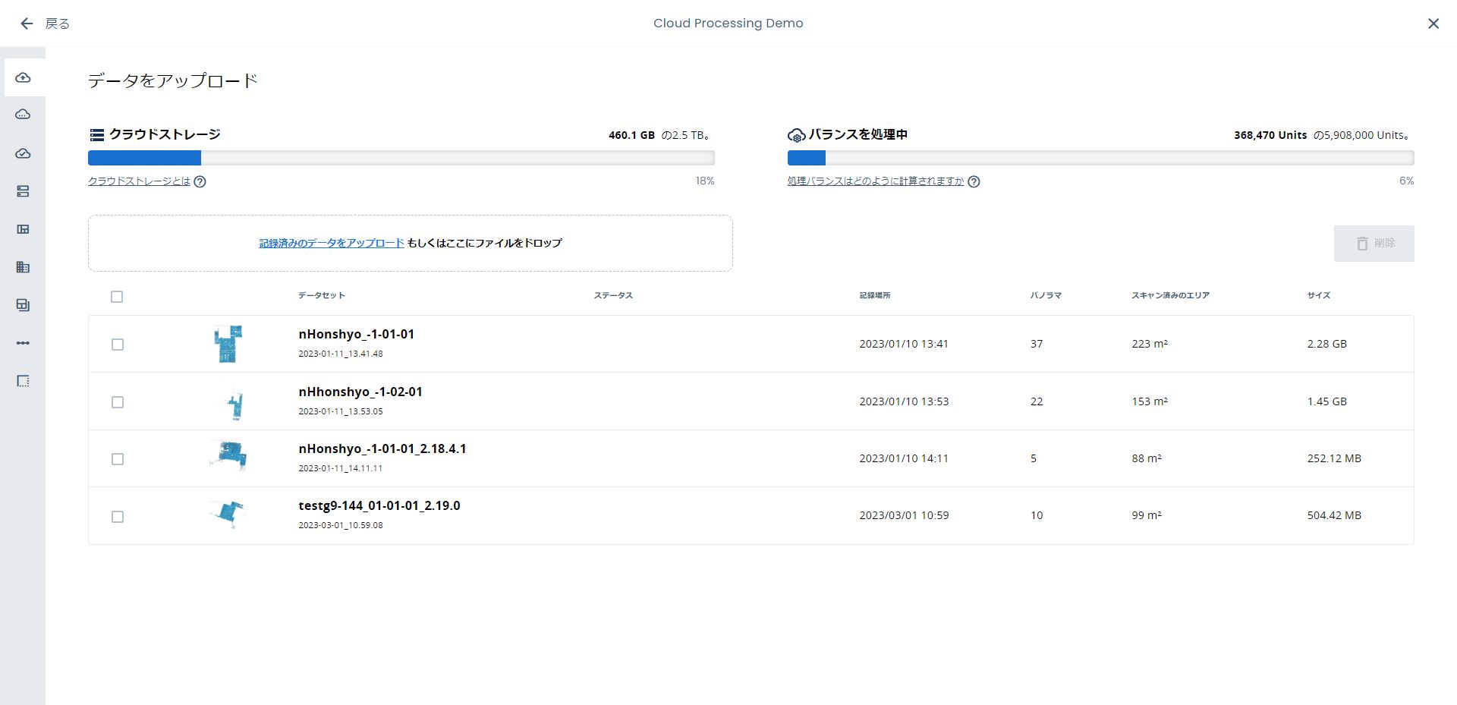The height and width of the screenshot is (705, 1457).
Task: Click the processing balance cloud-gear icon
Action: point(796,135)
